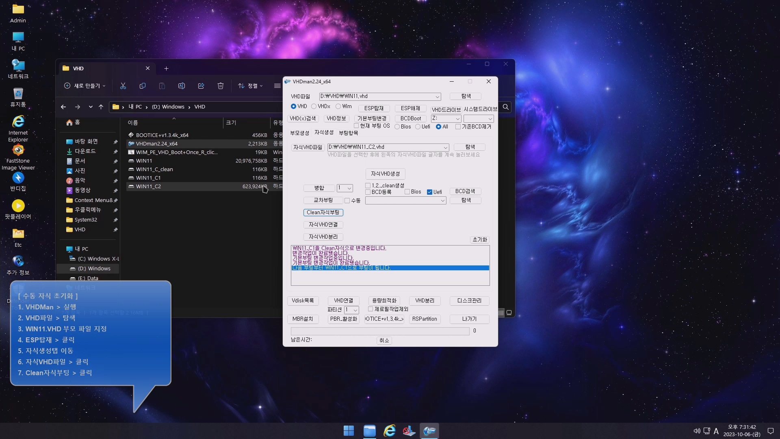The image size is (780, 439).
Task: Select the 휴지통 recycle bin icon
Action: pos(18,97)
